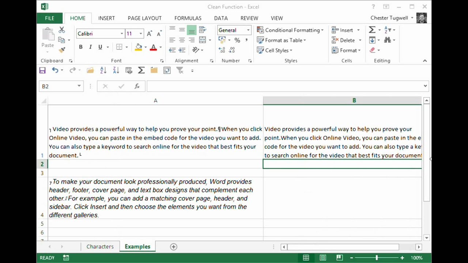Click the Fill down icon
468x263 pixels.
pyautogui.click(x=372, y=40)
